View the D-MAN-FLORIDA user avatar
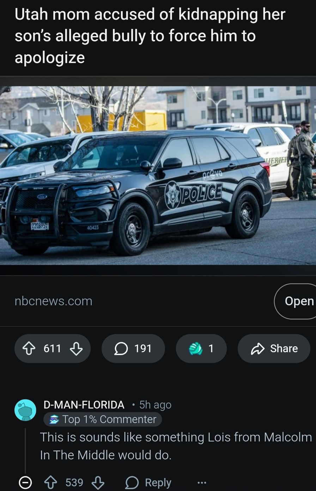This screenshot has width=316, height=491. 25,410
